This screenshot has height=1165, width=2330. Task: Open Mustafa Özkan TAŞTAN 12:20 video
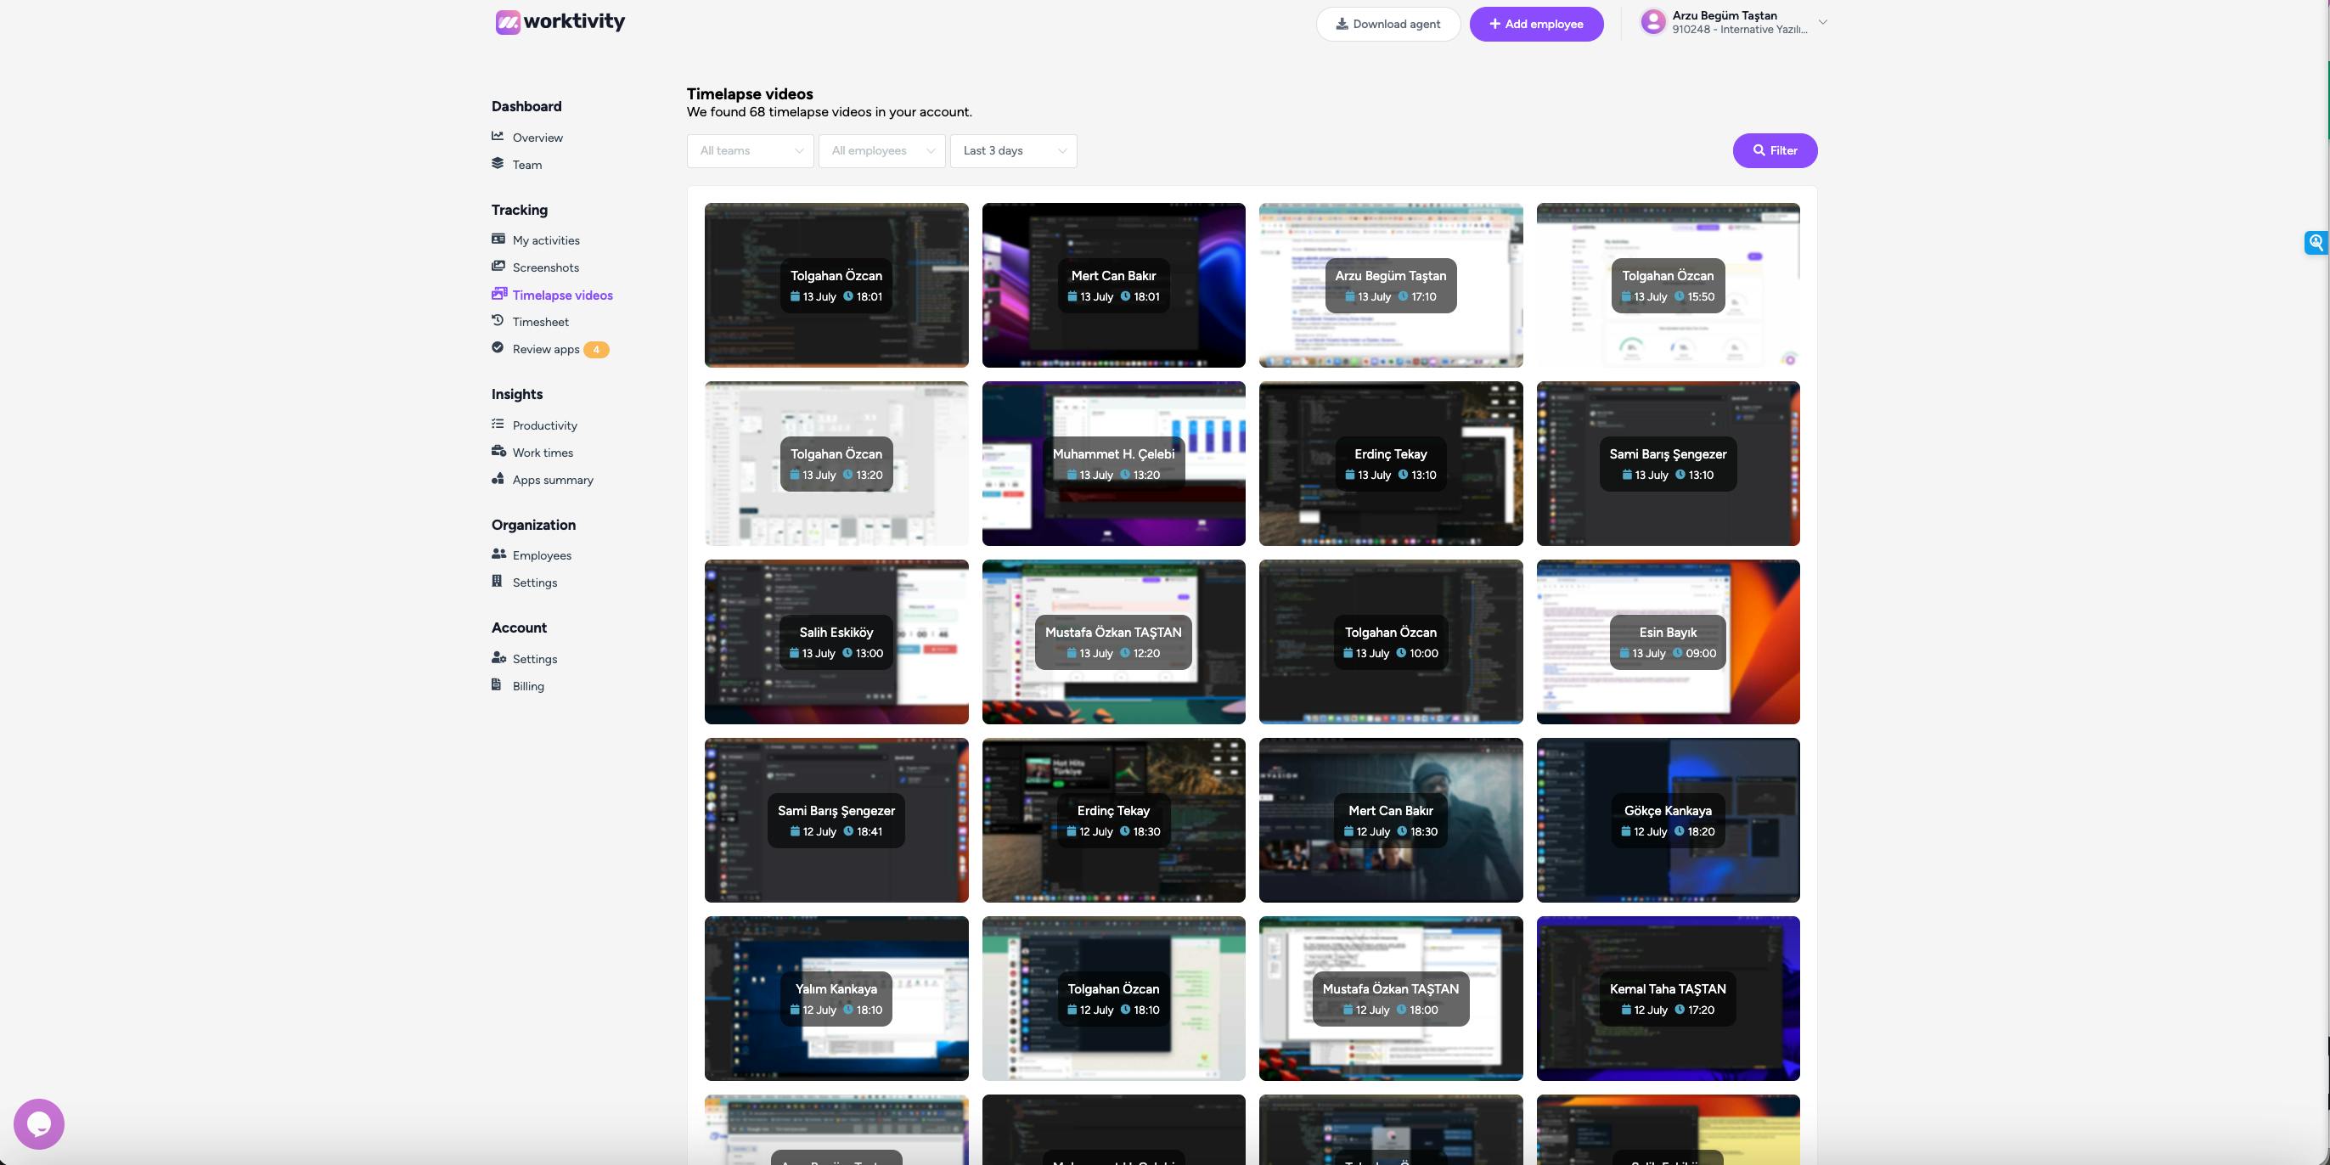click(1113, 641)
